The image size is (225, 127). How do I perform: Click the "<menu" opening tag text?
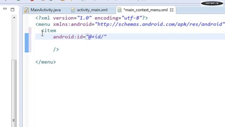coord(43,24)
